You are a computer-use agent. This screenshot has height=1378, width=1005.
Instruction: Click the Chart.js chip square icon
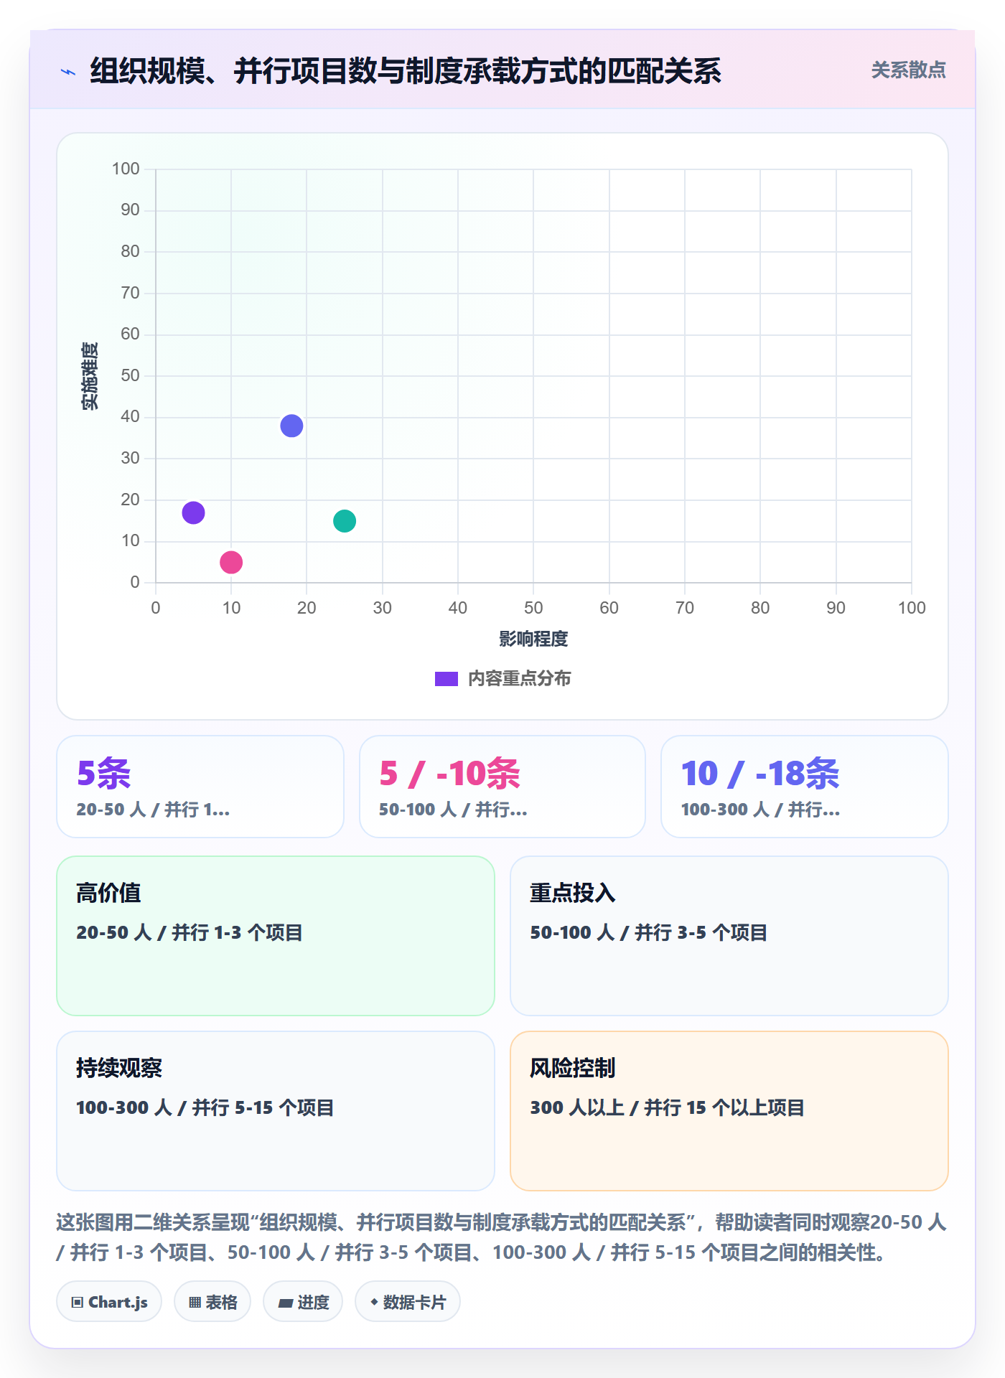[78, 1303]
